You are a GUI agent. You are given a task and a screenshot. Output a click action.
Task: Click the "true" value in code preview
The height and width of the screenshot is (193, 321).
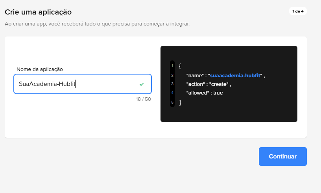(218, 93)
